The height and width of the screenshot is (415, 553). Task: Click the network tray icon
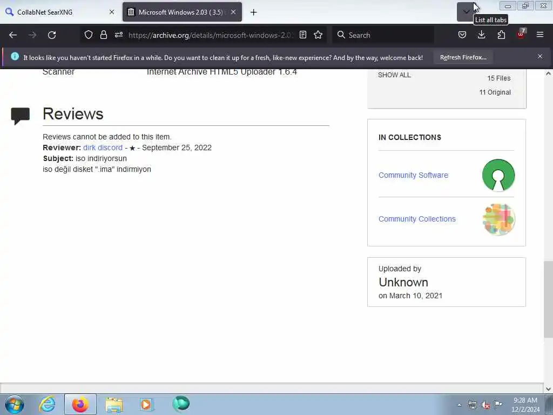[x=472, y=405]
